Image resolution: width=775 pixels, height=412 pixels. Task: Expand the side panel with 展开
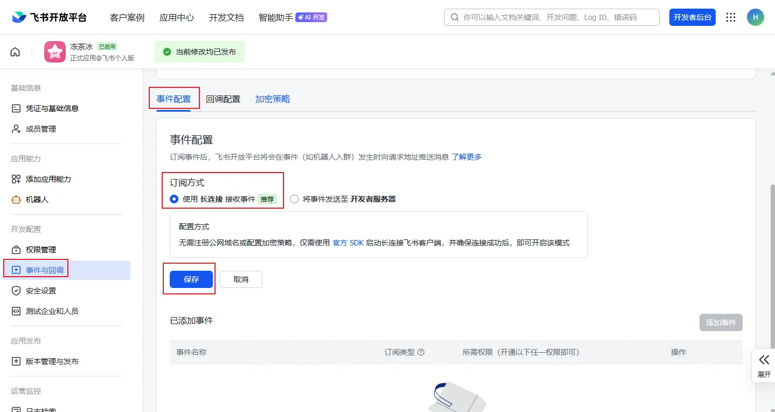tap(764, 365)
